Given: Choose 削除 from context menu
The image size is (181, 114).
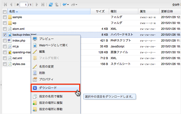Looking at the screenshot, I should click(x=56, y=73).
